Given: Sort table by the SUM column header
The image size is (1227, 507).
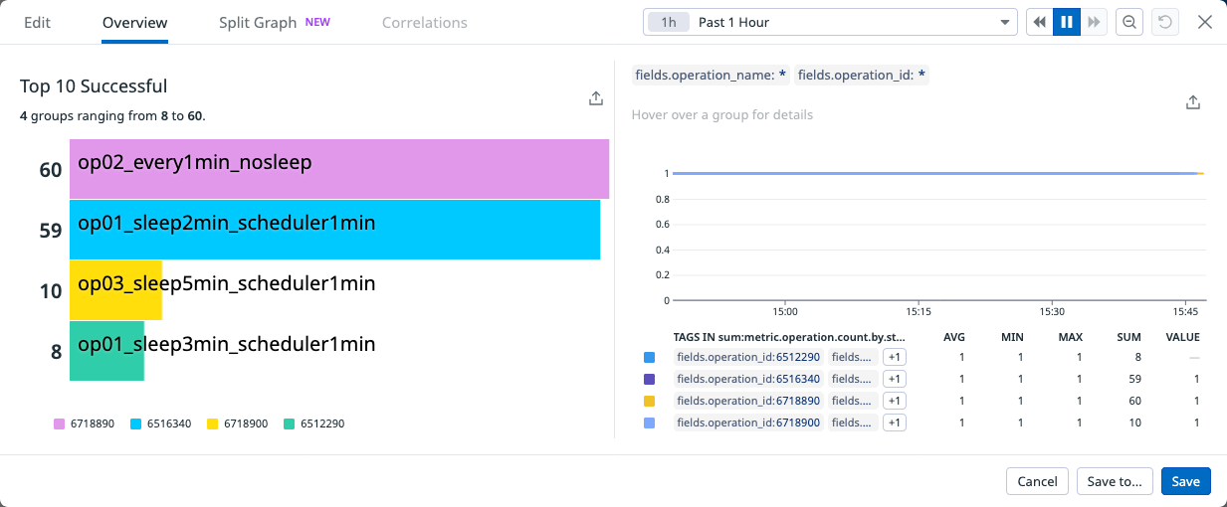Looking at the screenshot, I should tap(1128, 336).
